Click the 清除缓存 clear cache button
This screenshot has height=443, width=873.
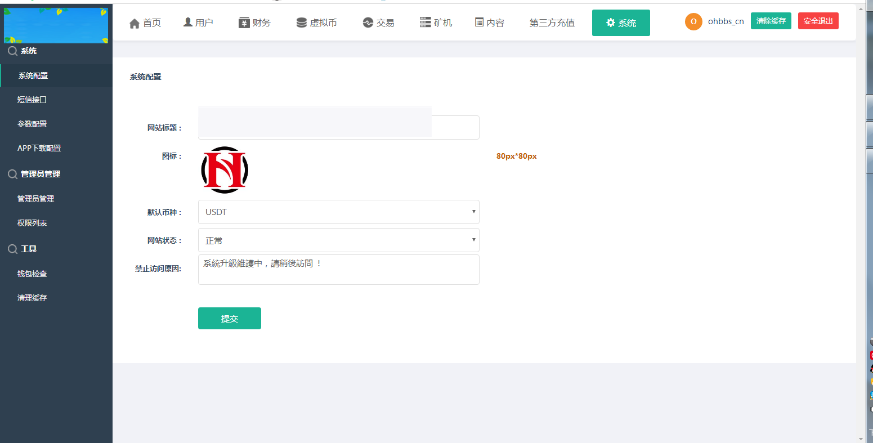pos(771,20)
